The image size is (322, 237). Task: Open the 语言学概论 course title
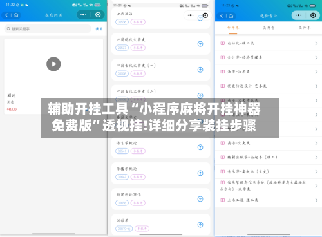coord(126,143)
